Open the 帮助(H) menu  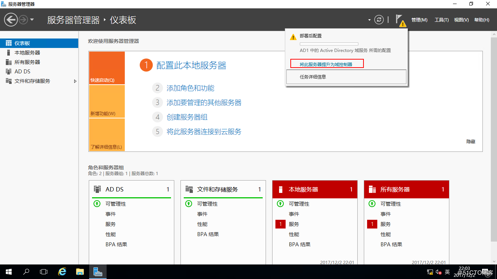[x=482, y=20]
